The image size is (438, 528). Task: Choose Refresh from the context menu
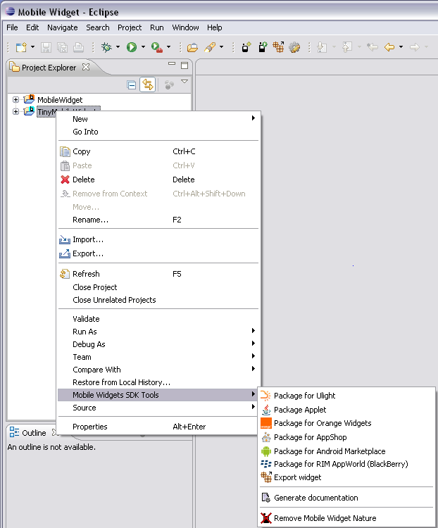point(158,274)
